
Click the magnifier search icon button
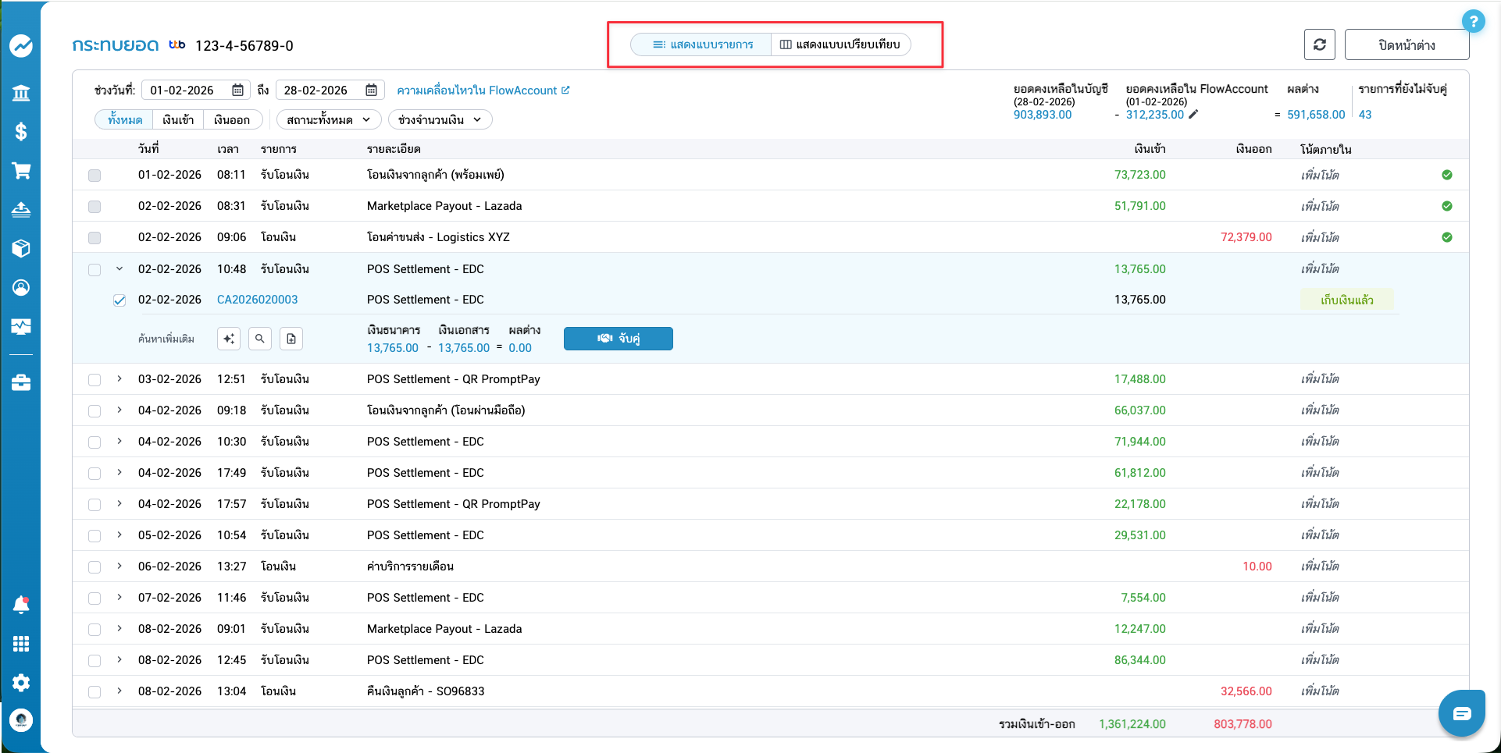coord(260,339)
